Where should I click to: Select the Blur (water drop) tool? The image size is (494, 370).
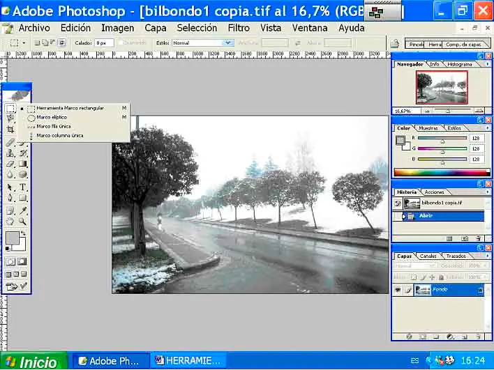pyautogui.click(x=10, y=174)
